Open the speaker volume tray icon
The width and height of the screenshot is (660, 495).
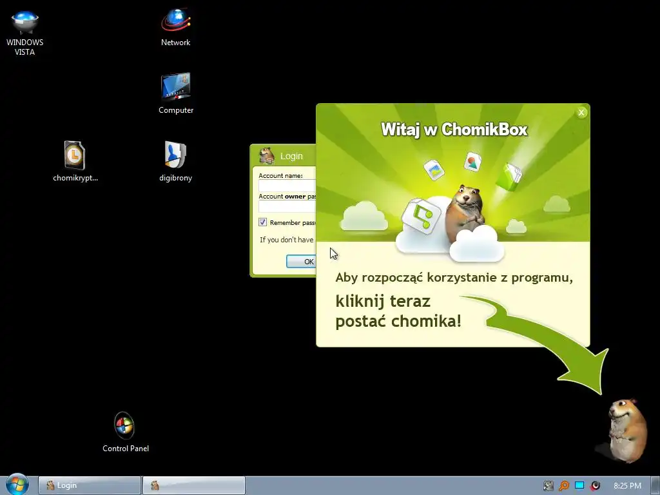pyautogui.click(x=595, y=486)
